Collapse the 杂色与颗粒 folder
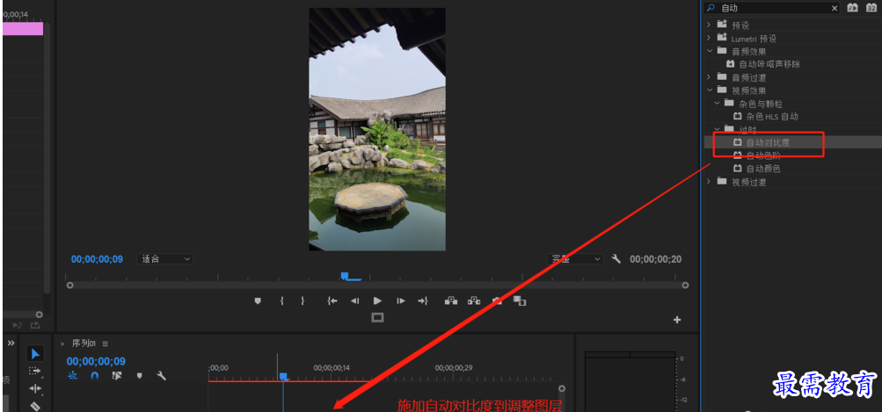The height and width of the screenshot is (412, 882). [717, 104]
